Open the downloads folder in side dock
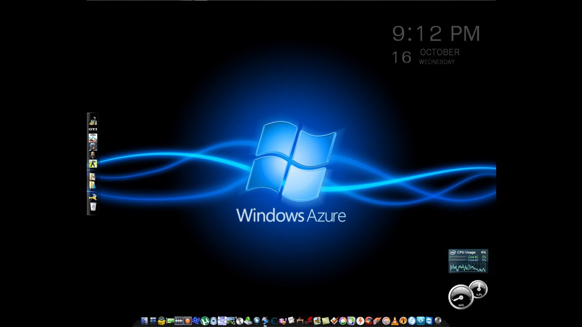Viewport: 582px width, 327px height. coord(93,185)
